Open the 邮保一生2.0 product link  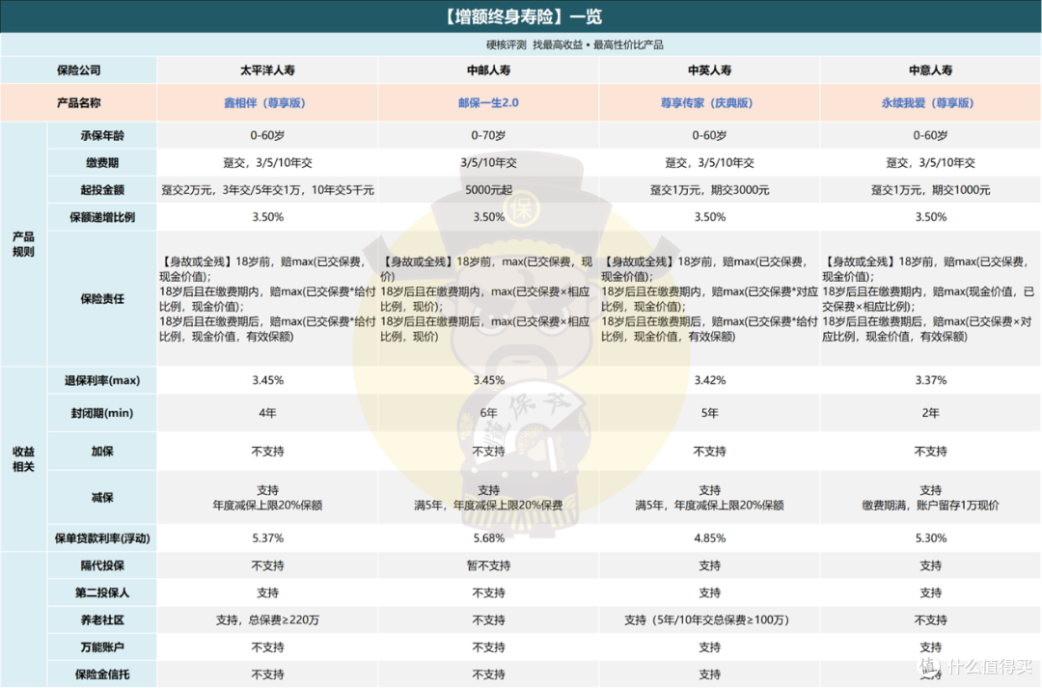[488, 103]
